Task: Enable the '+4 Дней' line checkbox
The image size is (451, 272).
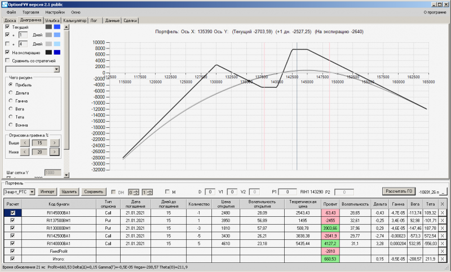Action: (7, 44)
